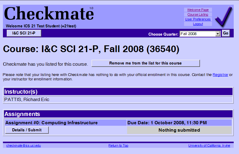Click instructor name PATTIS, Richard Eric

click(x=27, y=100)
